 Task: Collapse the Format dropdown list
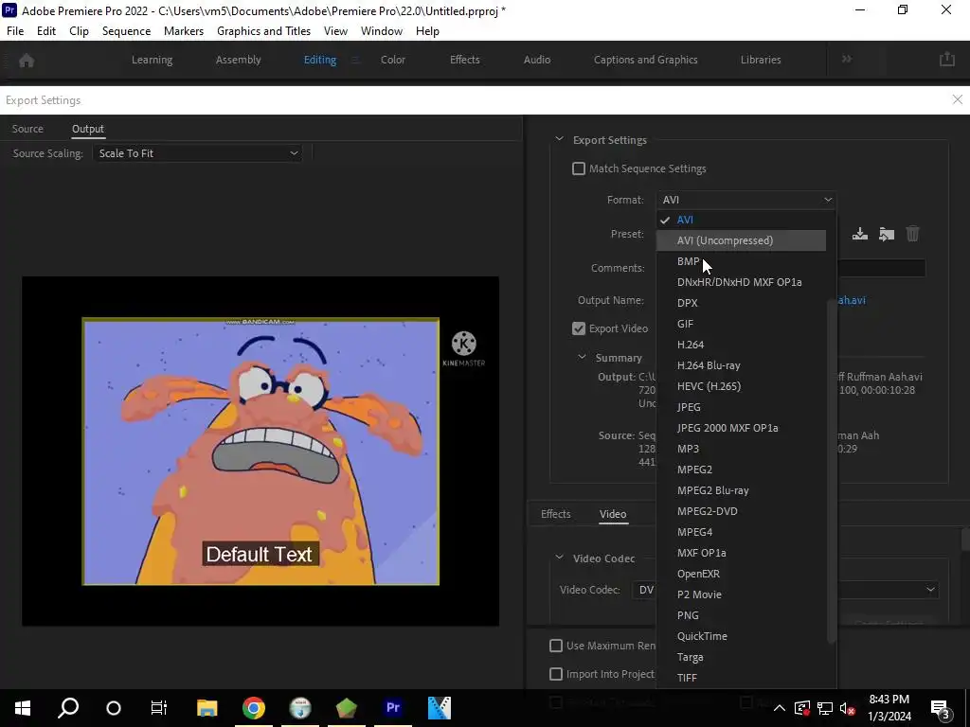pos(746,200)
